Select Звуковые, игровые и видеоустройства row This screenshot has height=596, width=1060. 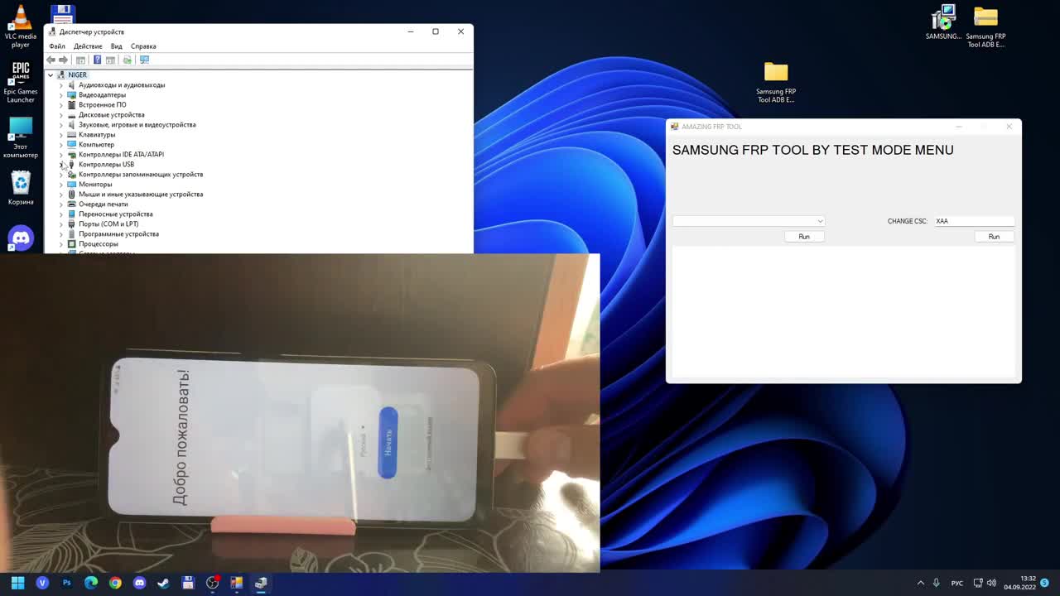[137, 125]
